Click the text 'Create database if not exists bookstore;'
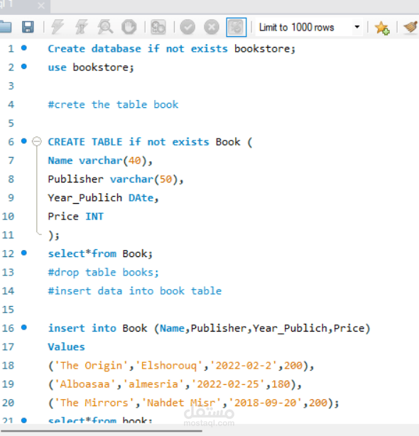Image resolution: width=419 pixels, height=436 pixels. point(172,49)
